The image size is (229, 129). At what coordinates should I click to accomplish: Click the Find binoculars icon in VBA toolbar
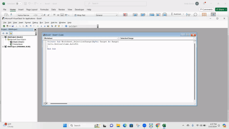26,26
